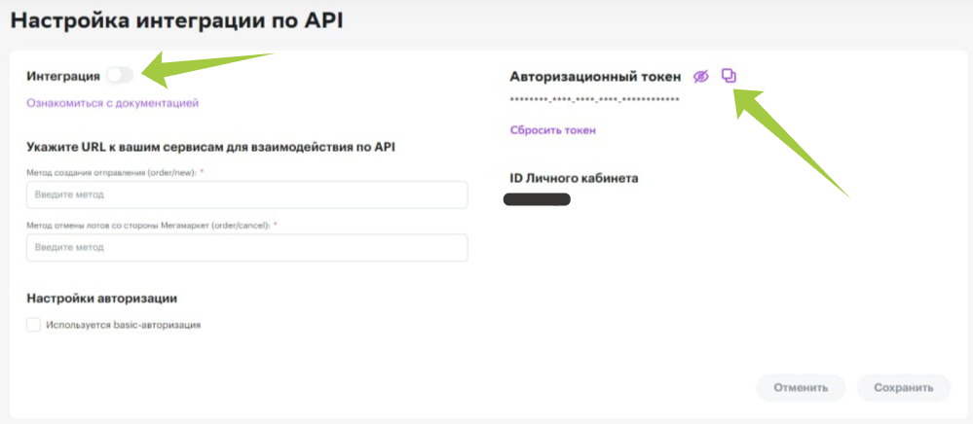
Task: Reveal the token with the eye icon
Action: pyautogui.click(x=700, y=76)
